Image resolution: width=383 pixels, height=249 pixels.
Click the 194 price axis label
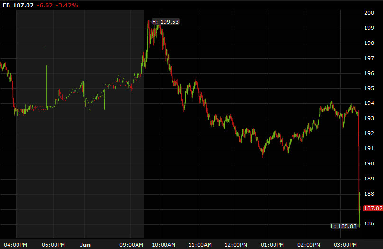(x=369, y=103)
